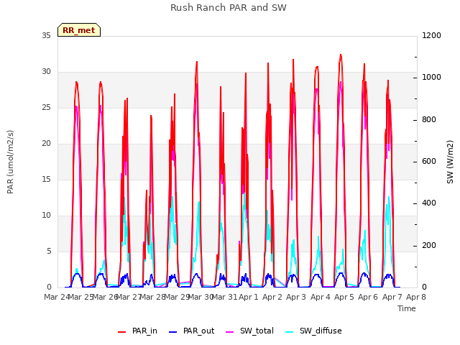Click the 25 value on PAR axis

coord(46,108)
